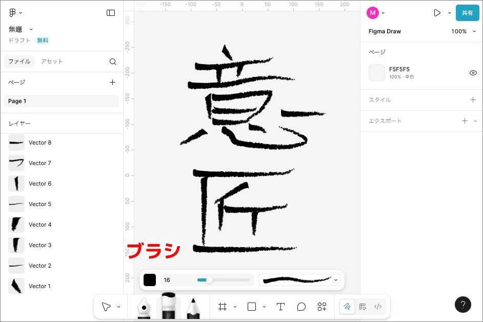This screenshot has height=322, width=483.
Task: Click the help question mark button
Action: [462, 305]
